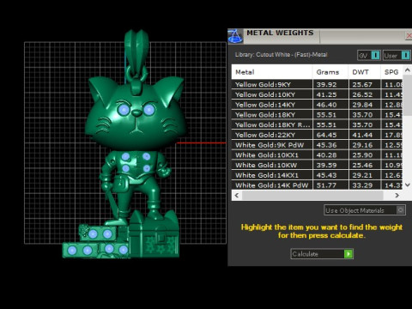412x309 pixels.
Task: Toggle the GV library switch
Action: [369, 55]
